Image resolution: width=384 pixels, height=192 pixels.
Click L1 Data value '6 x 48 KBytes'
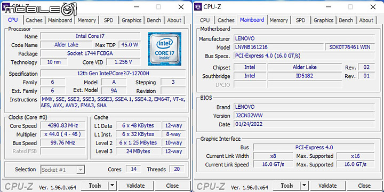pyautogui.click(x=138, y=126)
